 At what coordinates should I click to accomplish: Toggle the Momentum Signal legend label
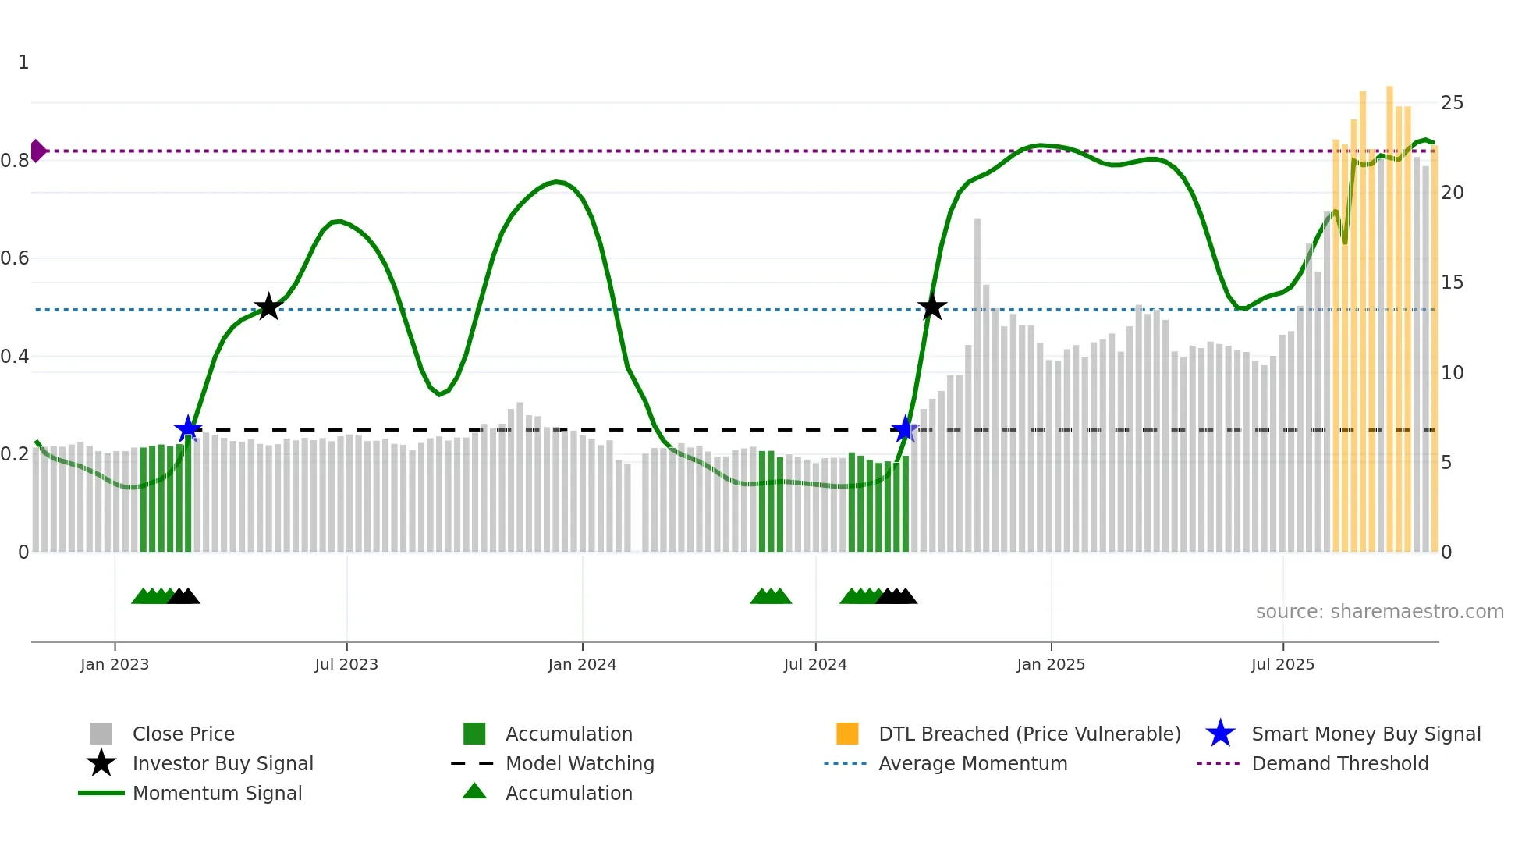point(217,793)
